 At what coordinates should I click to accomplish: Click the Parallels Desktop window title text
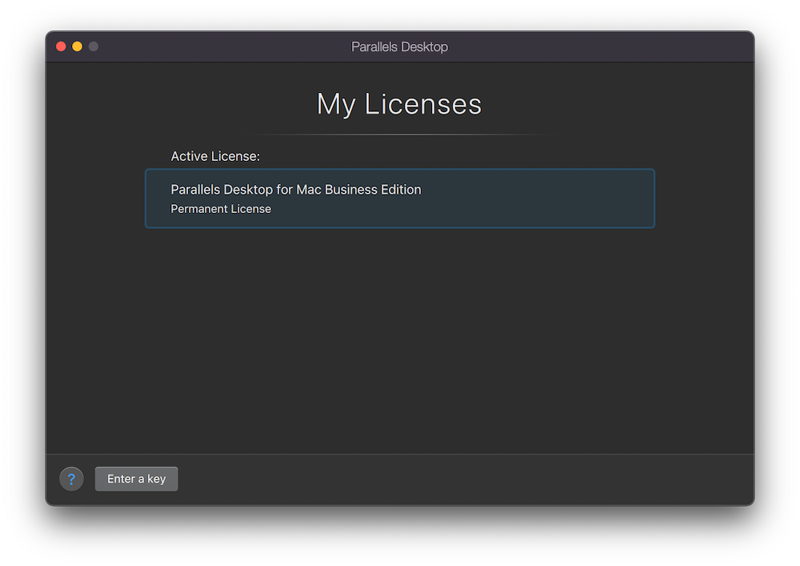click(399, 46)
